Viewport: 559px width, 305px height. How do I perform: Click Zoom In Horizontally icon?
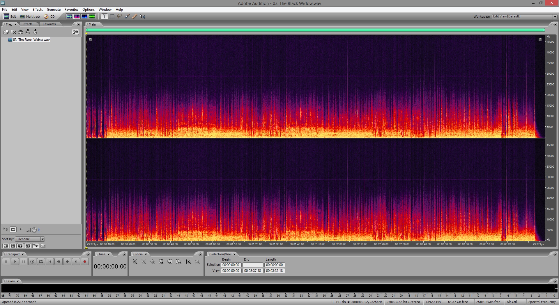(x=135, y=262)
